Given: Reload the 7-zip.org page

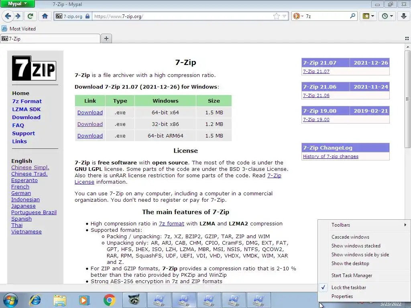Looking at the screenshot, I should click(x=30, y=16).
